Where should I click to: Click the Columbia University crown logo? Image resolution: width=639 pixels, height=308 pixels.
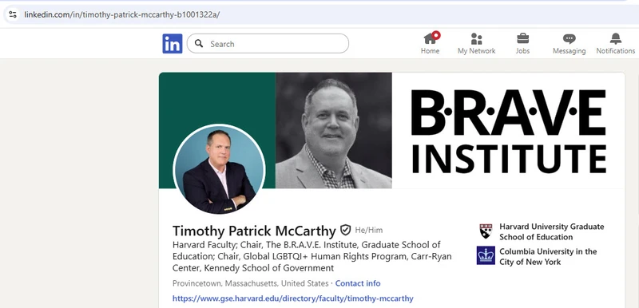click(x=486, y=255)
